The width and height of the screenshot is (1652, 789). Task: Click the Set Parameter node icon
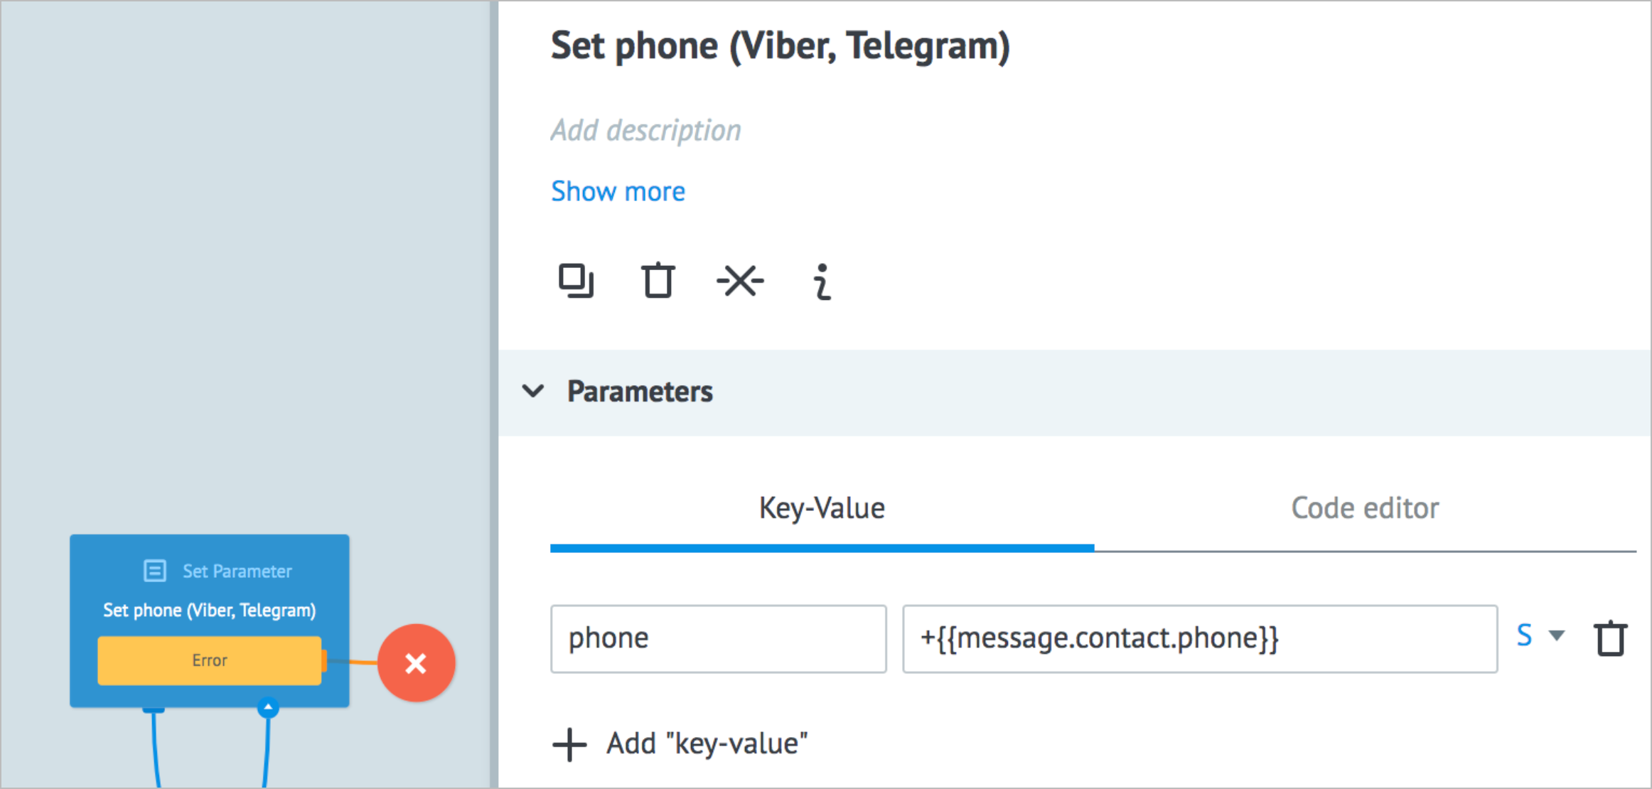pos(154,570)
